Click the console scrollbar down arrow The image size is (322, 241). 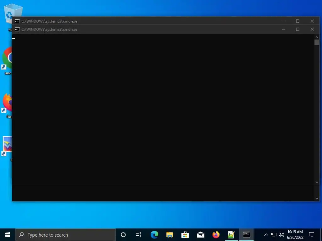coord(317,182)
